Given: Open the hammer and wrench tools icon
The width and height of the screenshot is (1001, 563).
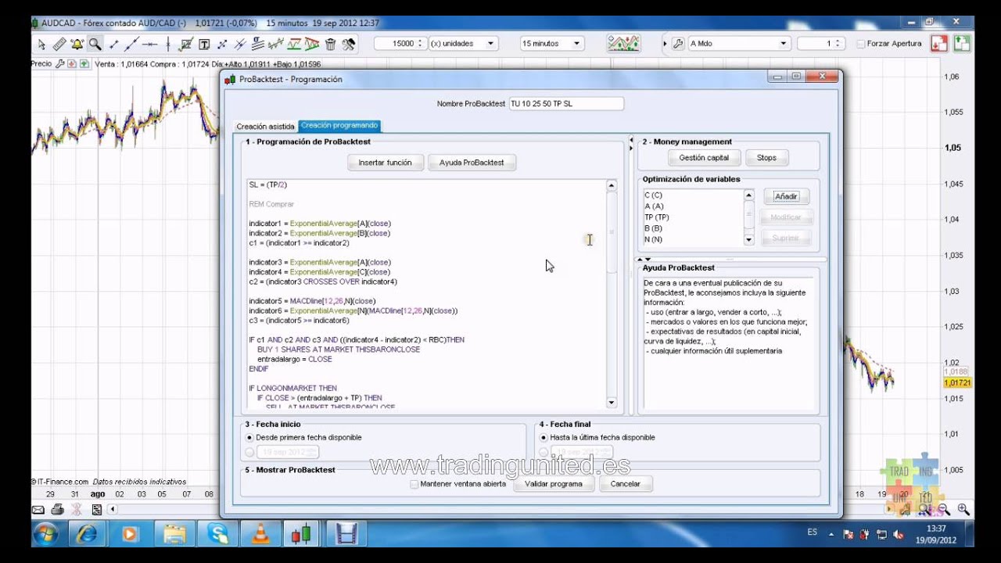Looking at the screenshot, I should pyautogui.click(x=349, y=44).
